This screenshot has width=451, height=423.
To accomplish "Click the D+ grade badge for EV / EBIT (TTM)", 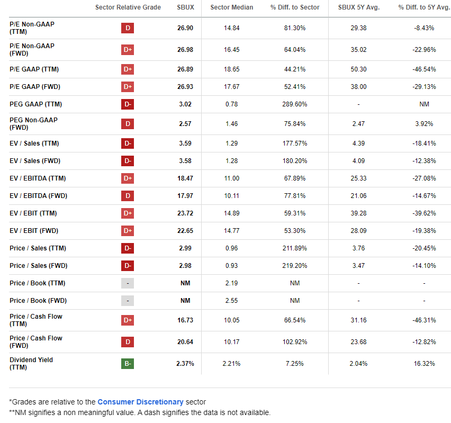I will tap(128, 213).
